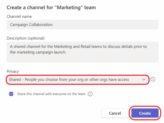This screenshot has width=164, height=123.
Task: Click 'the marketing campaign launch.' description line
Action: point(38,52)
